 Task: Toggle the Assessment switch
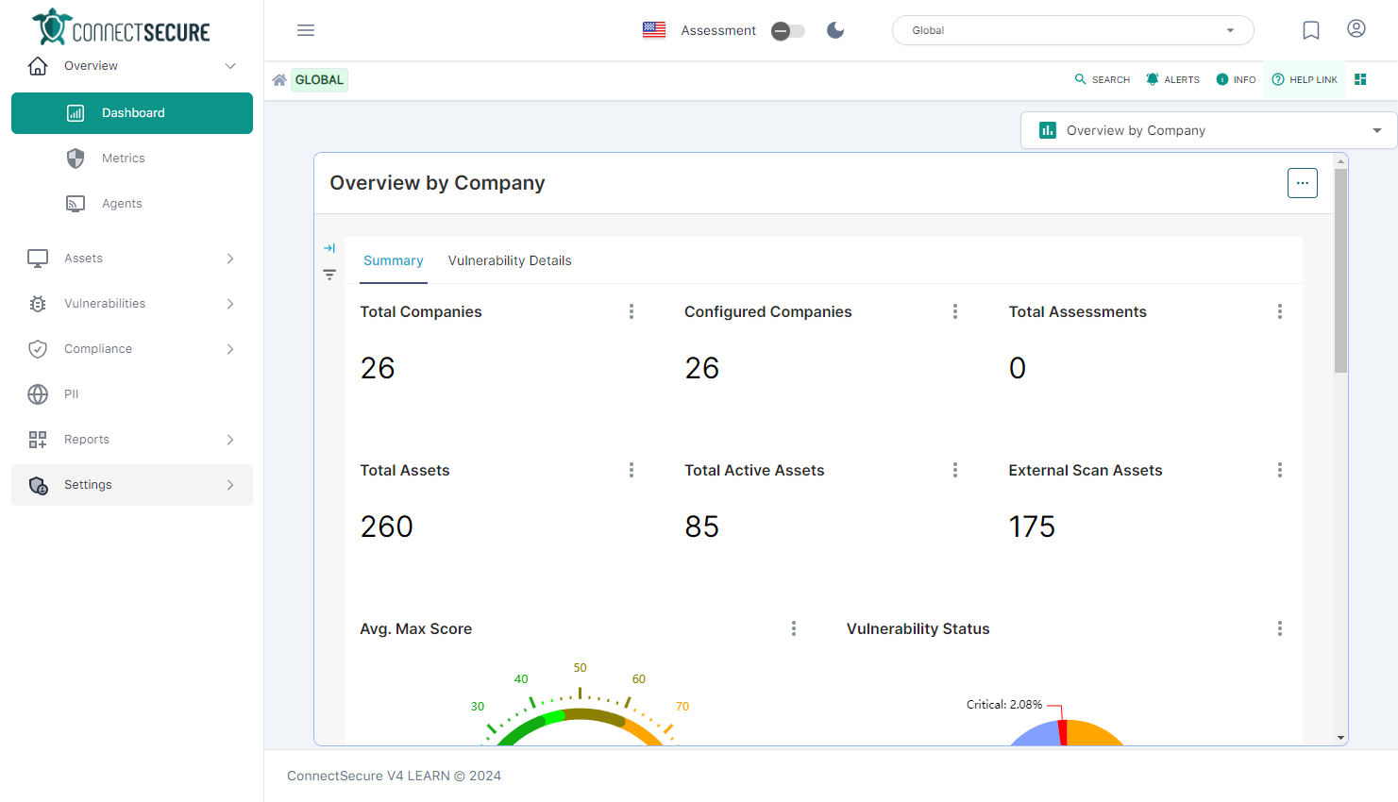pyautogui.click(x=788, y=31)
